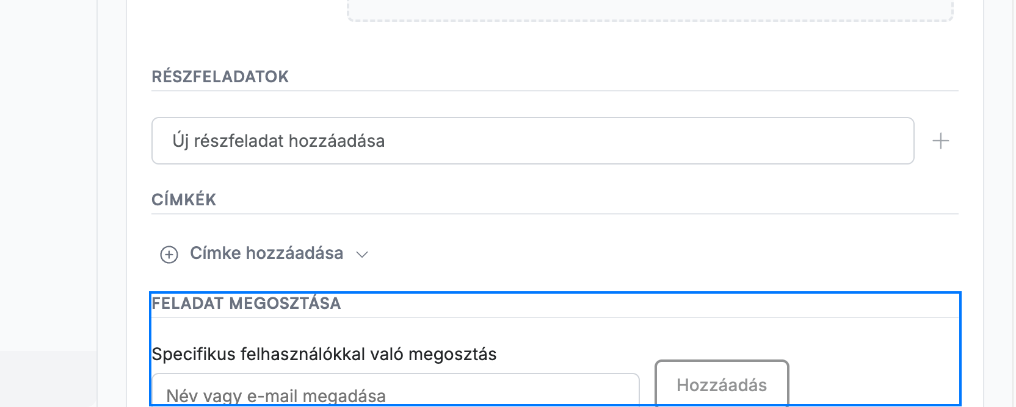Click the Hozzáadás button
1016x407 pixels.
point(722,384)
